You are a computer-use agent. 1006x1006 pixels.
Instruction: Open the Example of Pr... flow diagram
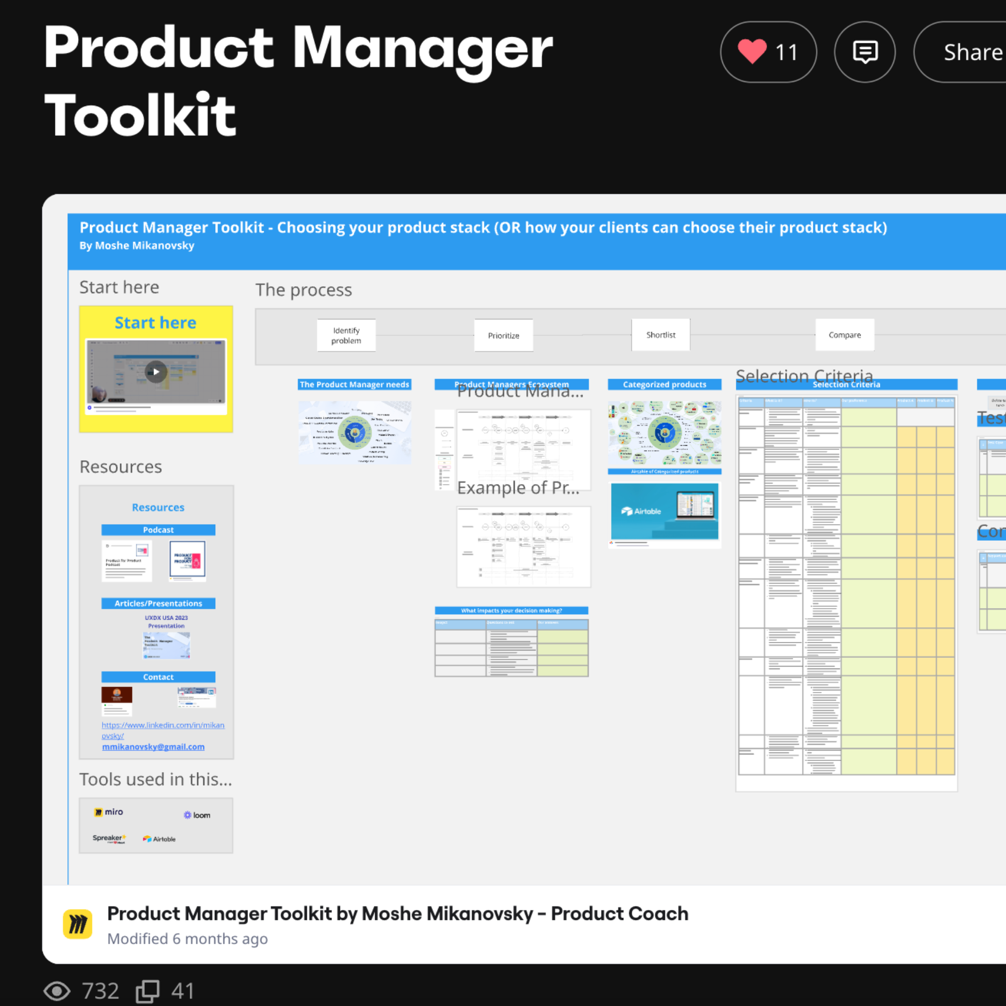point(523,547)
